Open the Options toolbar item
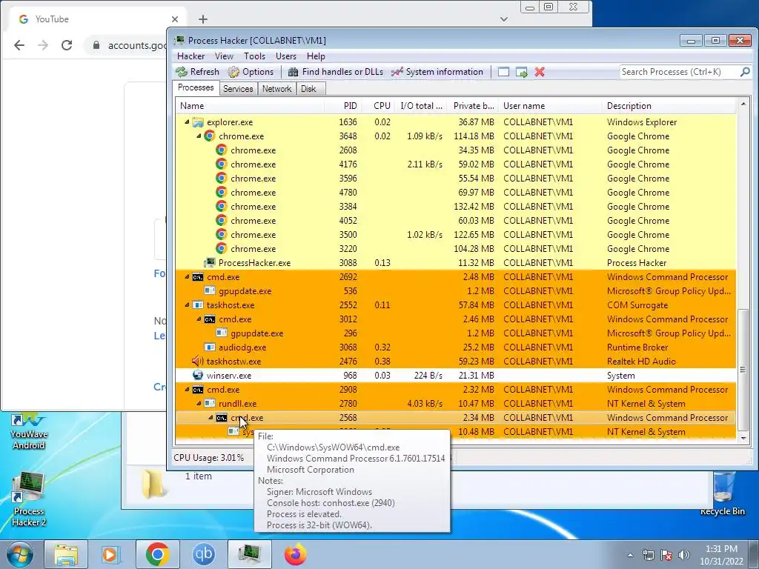This screenshot has height=569, width=759. pyautogui.click(x=251, y=72)
